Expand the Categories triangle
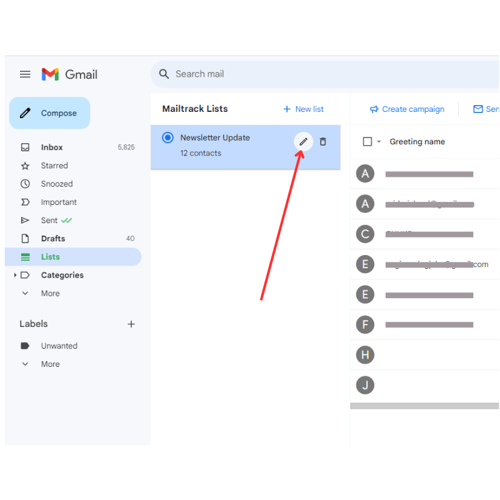The image size is (500, 500). pos(15,275)
